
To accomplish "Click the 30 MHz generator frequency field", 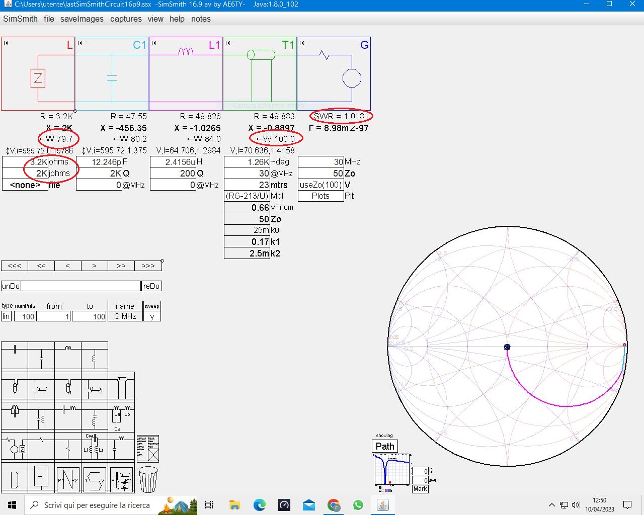I will click(320, 162).
